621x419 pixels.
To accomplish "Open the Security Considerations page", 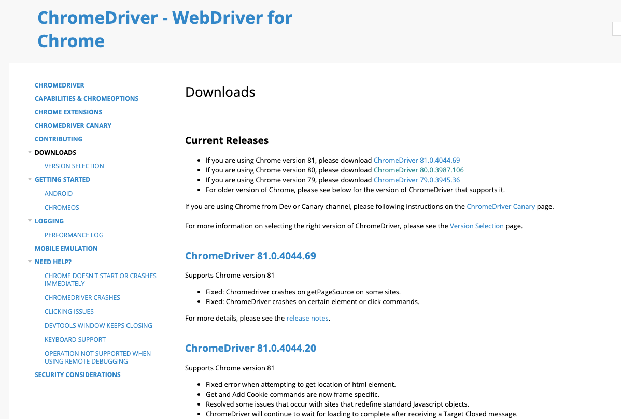I will 78,374.
